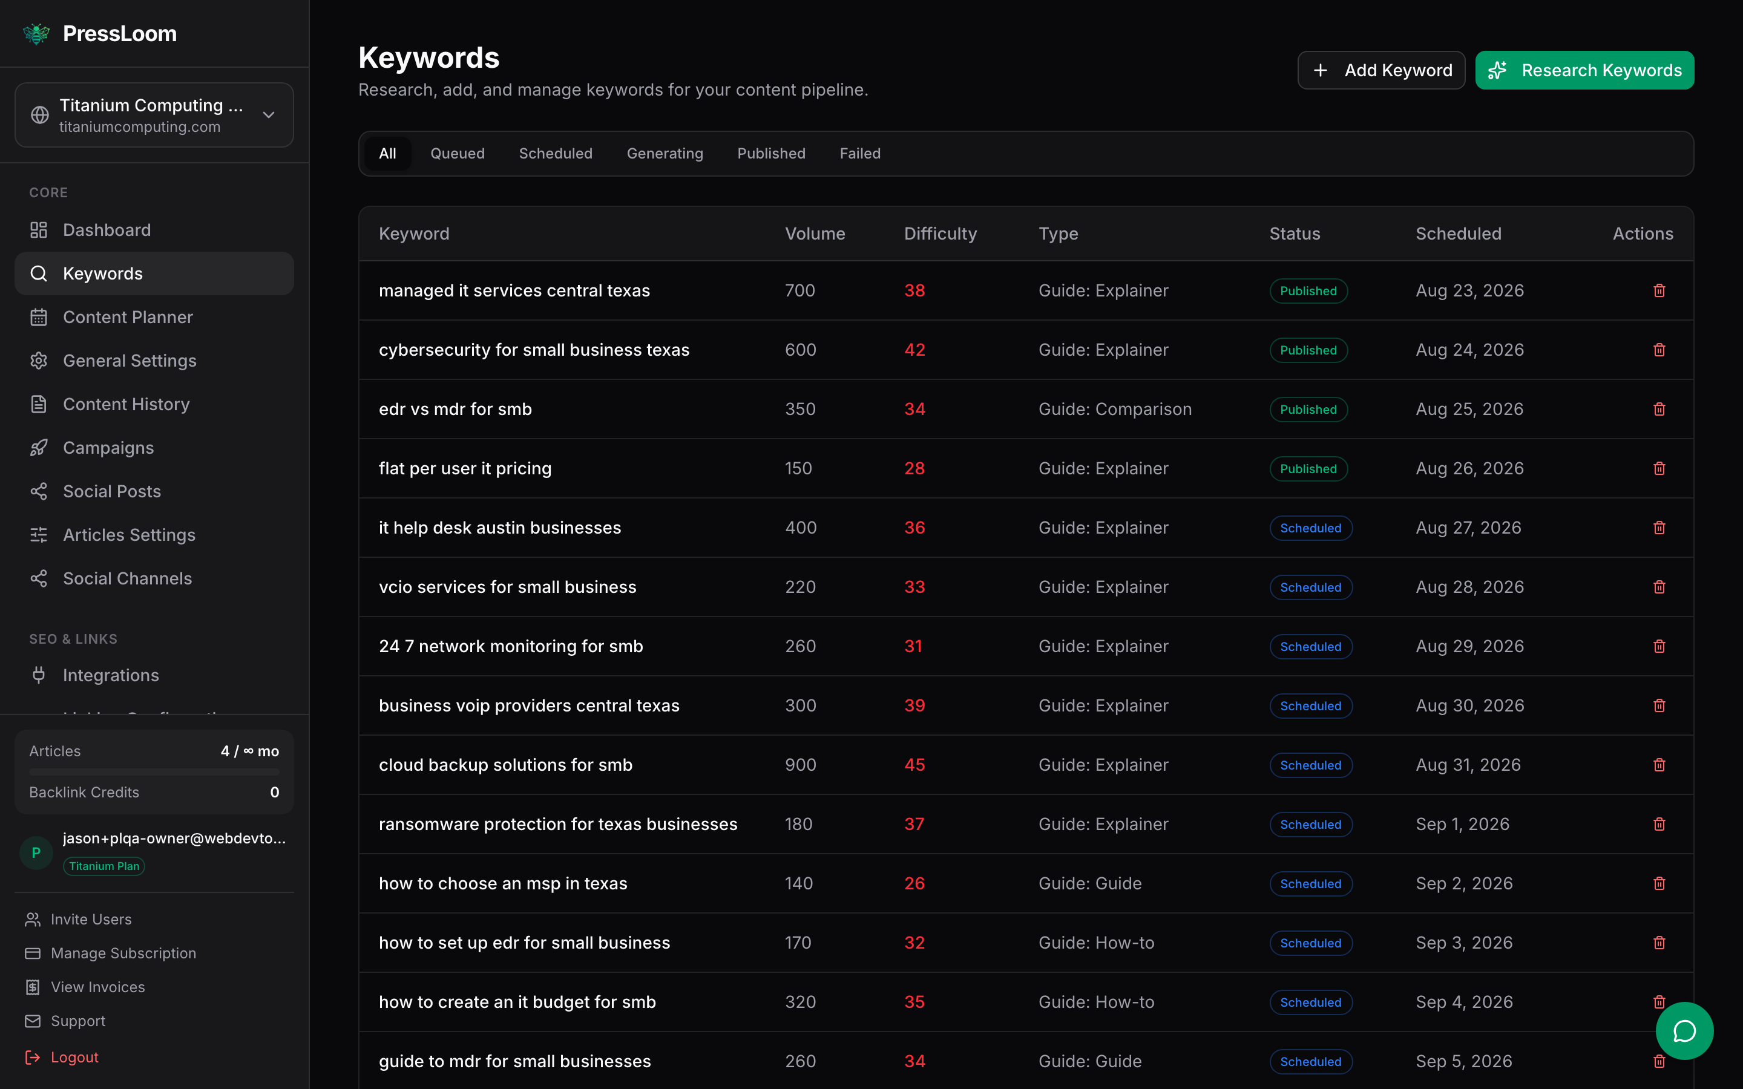This screenshot has width=1743, height=1089.
Task: Delete '24 7 network monitoring for smb' keyword
Action: coord(1659,646)
